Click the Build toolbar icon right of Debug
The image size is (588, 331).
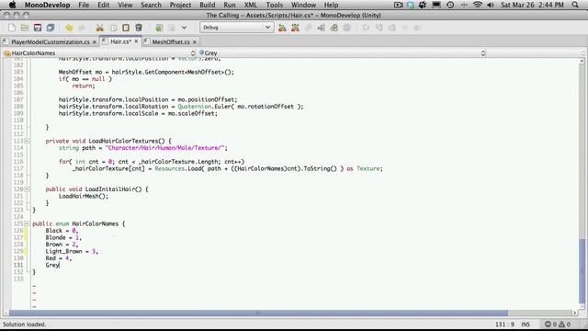point(282,28)
